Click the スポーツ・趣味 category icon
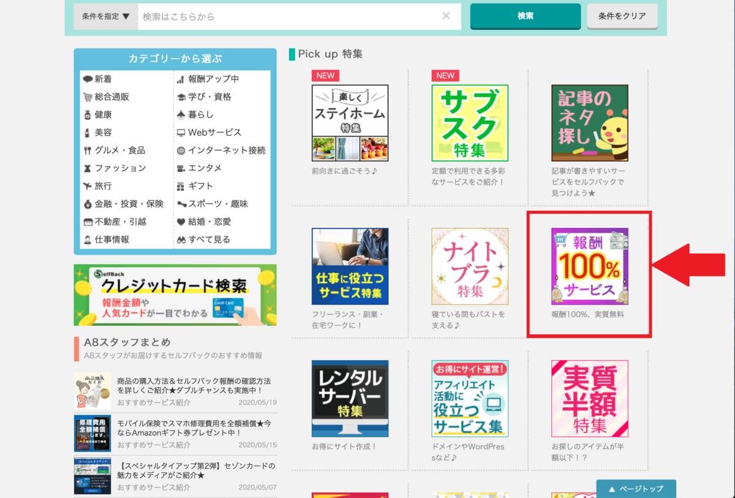Image resolution: width=735 pixels, height=498 pixels. tap(181, 203)
